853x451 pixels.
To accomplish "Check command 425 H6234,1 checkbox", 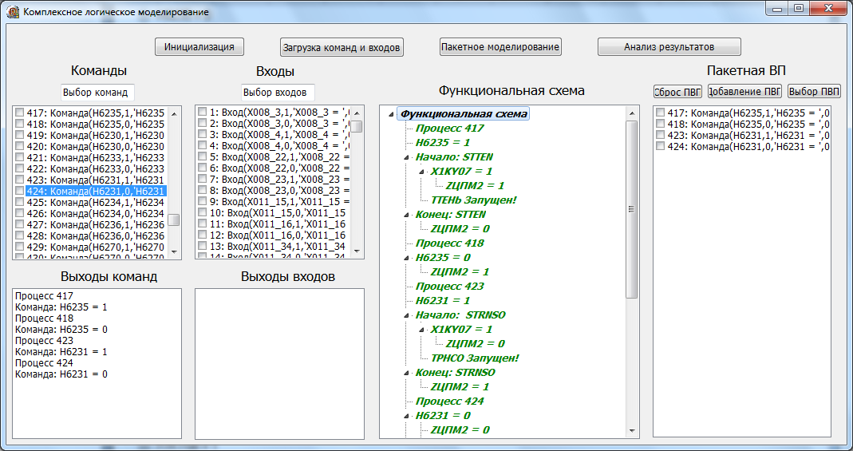I will coord(20,202).
